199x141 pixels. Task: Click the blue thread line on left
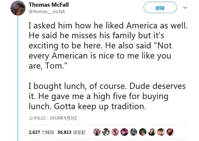point(18,78)
